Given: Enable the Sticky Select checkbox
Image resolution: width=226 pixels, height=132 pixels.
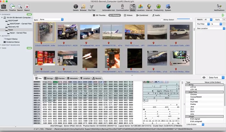Looking at the screenshot, I should [x=162, y=20].
